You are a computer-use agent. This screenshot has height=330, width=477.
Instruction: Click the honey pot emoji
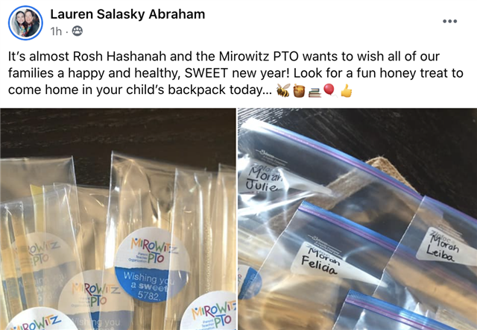(299, 91)
